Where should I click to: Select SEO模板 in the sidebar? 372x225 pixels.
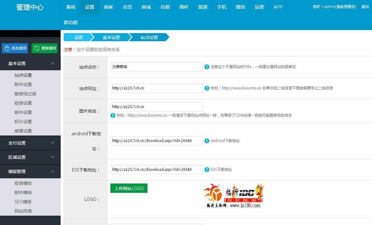tap(23, 202)
